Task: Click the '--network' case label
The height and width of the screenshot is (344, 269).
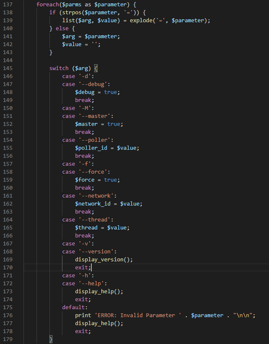Action: pyautogui.click(x=98, y=196)
